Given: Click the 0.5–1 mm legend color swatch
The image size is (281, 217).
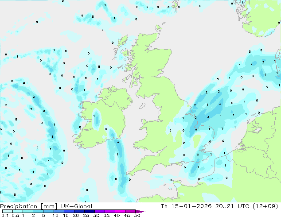Looking at the screenshot, I should point(18,211).
